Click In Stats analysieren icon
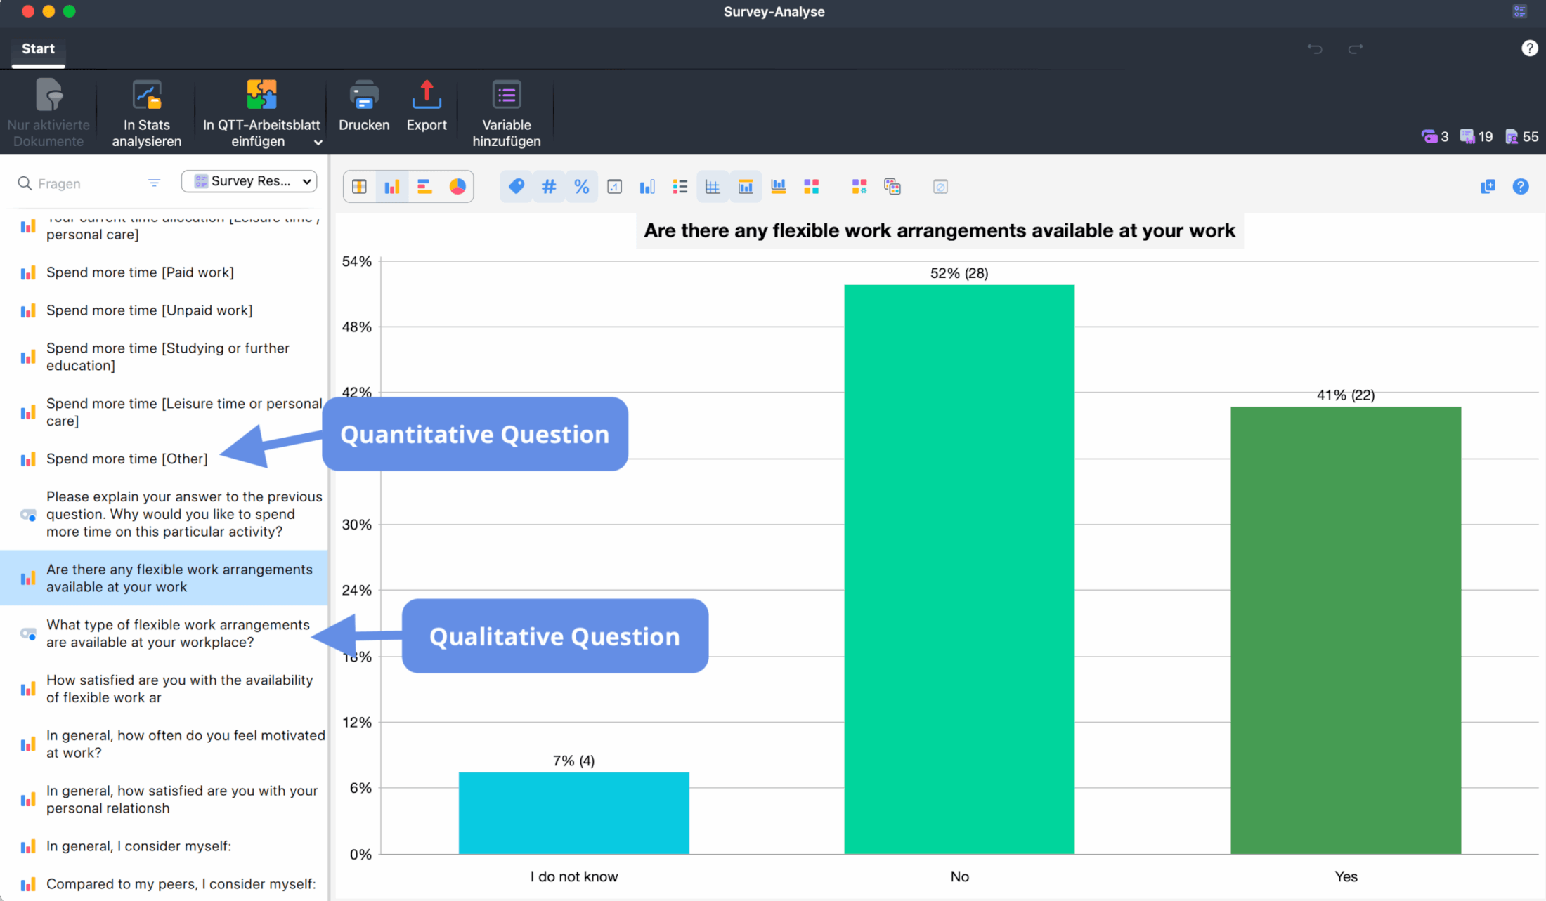This screenshot has height=901, width=1546. (146, 96)
